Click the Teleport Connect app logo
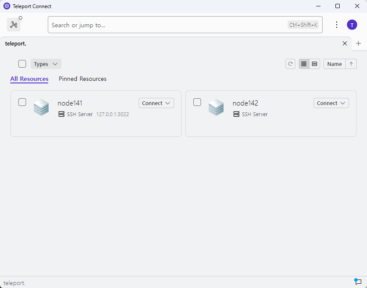The width and height of the screenshot is (367, 288). click(x=7, y=6)
